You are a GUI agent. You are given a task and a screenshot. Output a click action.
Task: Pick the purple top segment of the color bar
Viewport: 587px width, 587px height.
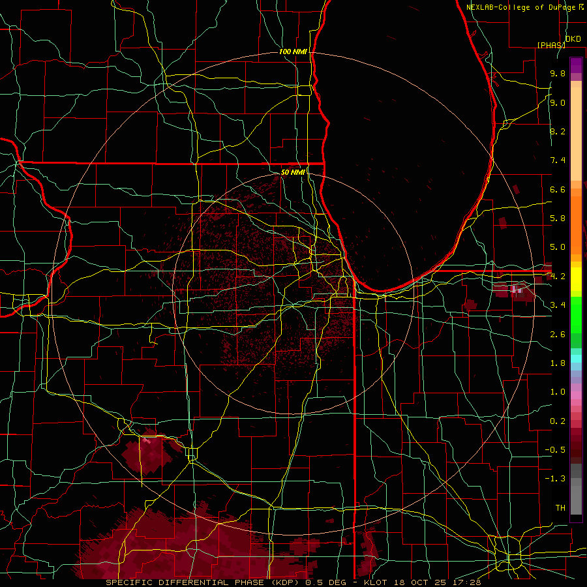coord(576,65)
